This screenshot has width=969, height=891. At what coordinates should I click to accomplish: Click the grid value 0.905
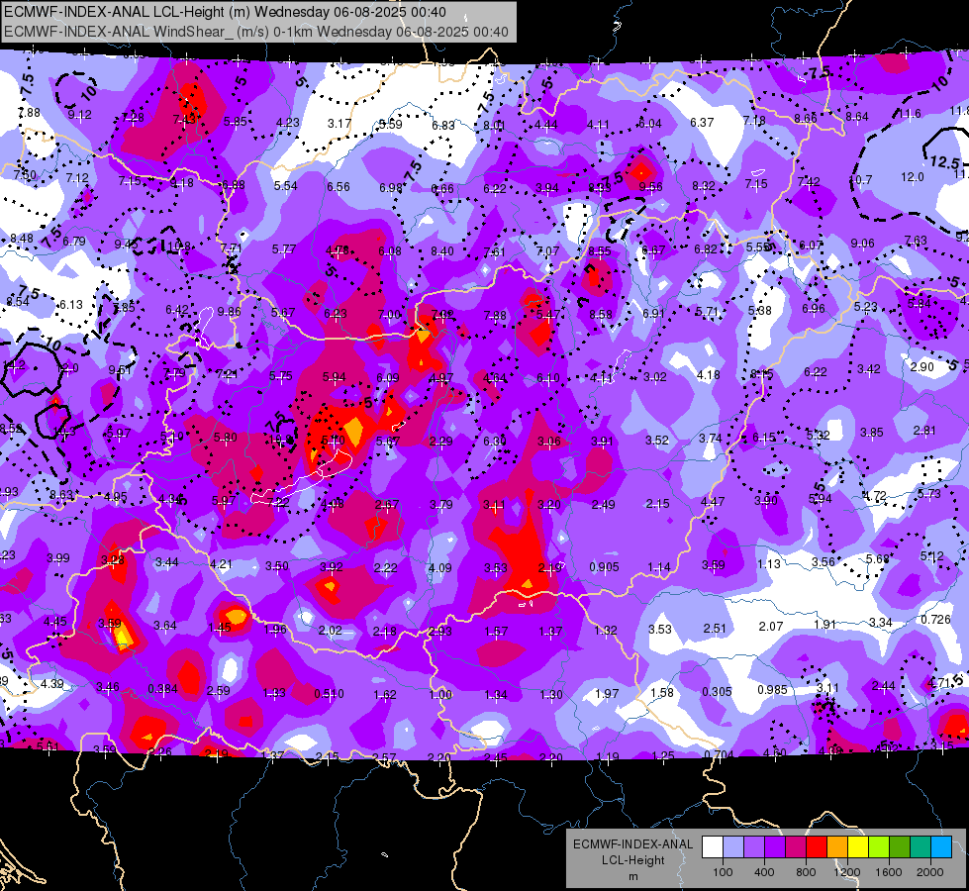[604, 567]
